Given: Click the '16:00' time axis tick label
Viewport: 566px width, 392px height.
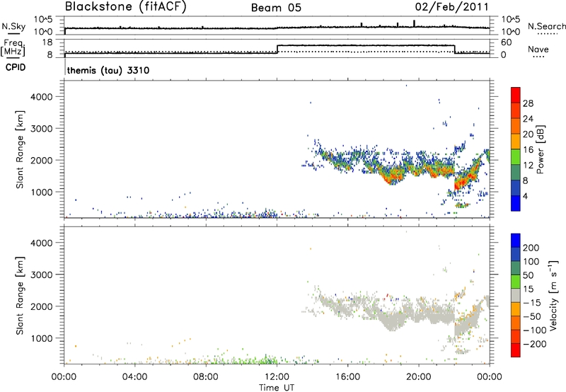Looking at the screenshot, I should coord(347,377).
